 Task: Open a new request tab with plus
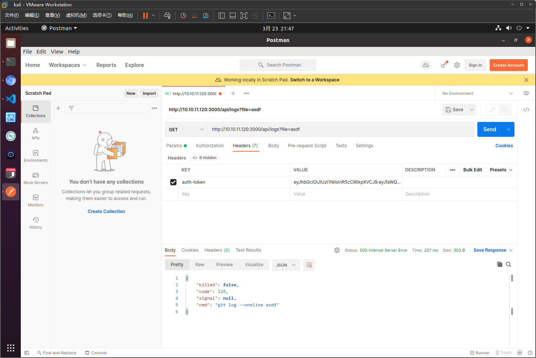click(x=233, y=93)
